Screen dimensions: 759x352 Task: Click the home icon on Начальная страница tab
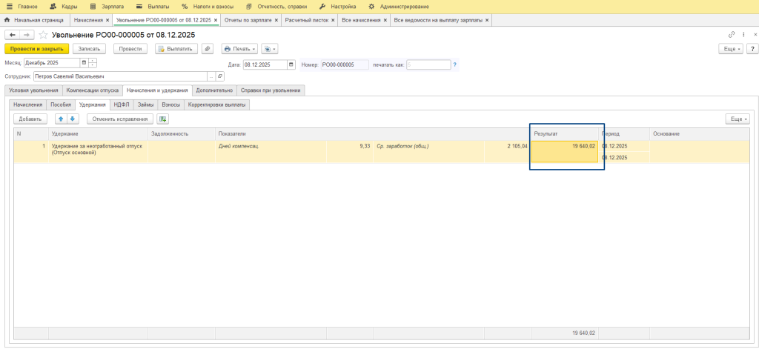click(7, 20)
